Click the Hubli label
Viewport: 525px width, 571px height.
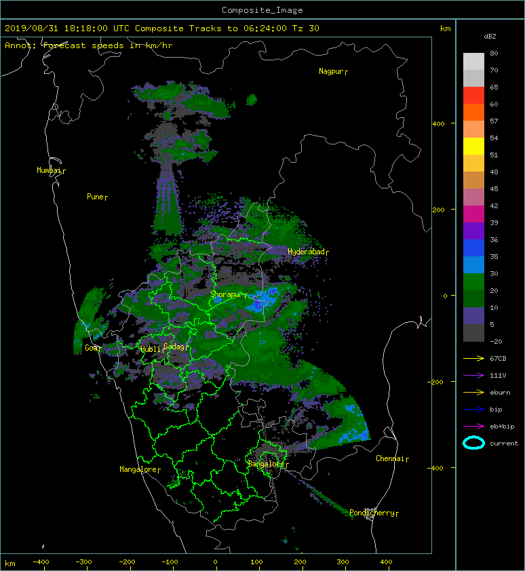(x=151, y=349)
